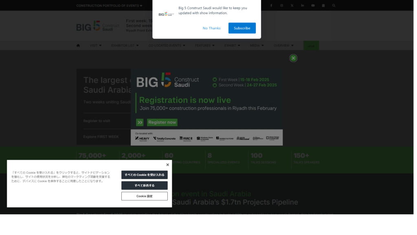Switch to Arabic language button
Screen dimensions: 417x235
pos(311,46)
